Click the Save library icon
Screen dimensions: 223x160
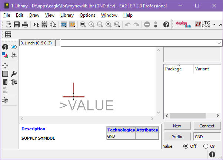(x=17, y=24)
